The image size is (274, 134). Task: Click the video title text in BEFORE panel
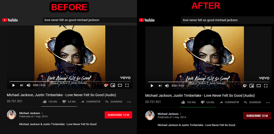pyautogui.click(x=61, y=95)
